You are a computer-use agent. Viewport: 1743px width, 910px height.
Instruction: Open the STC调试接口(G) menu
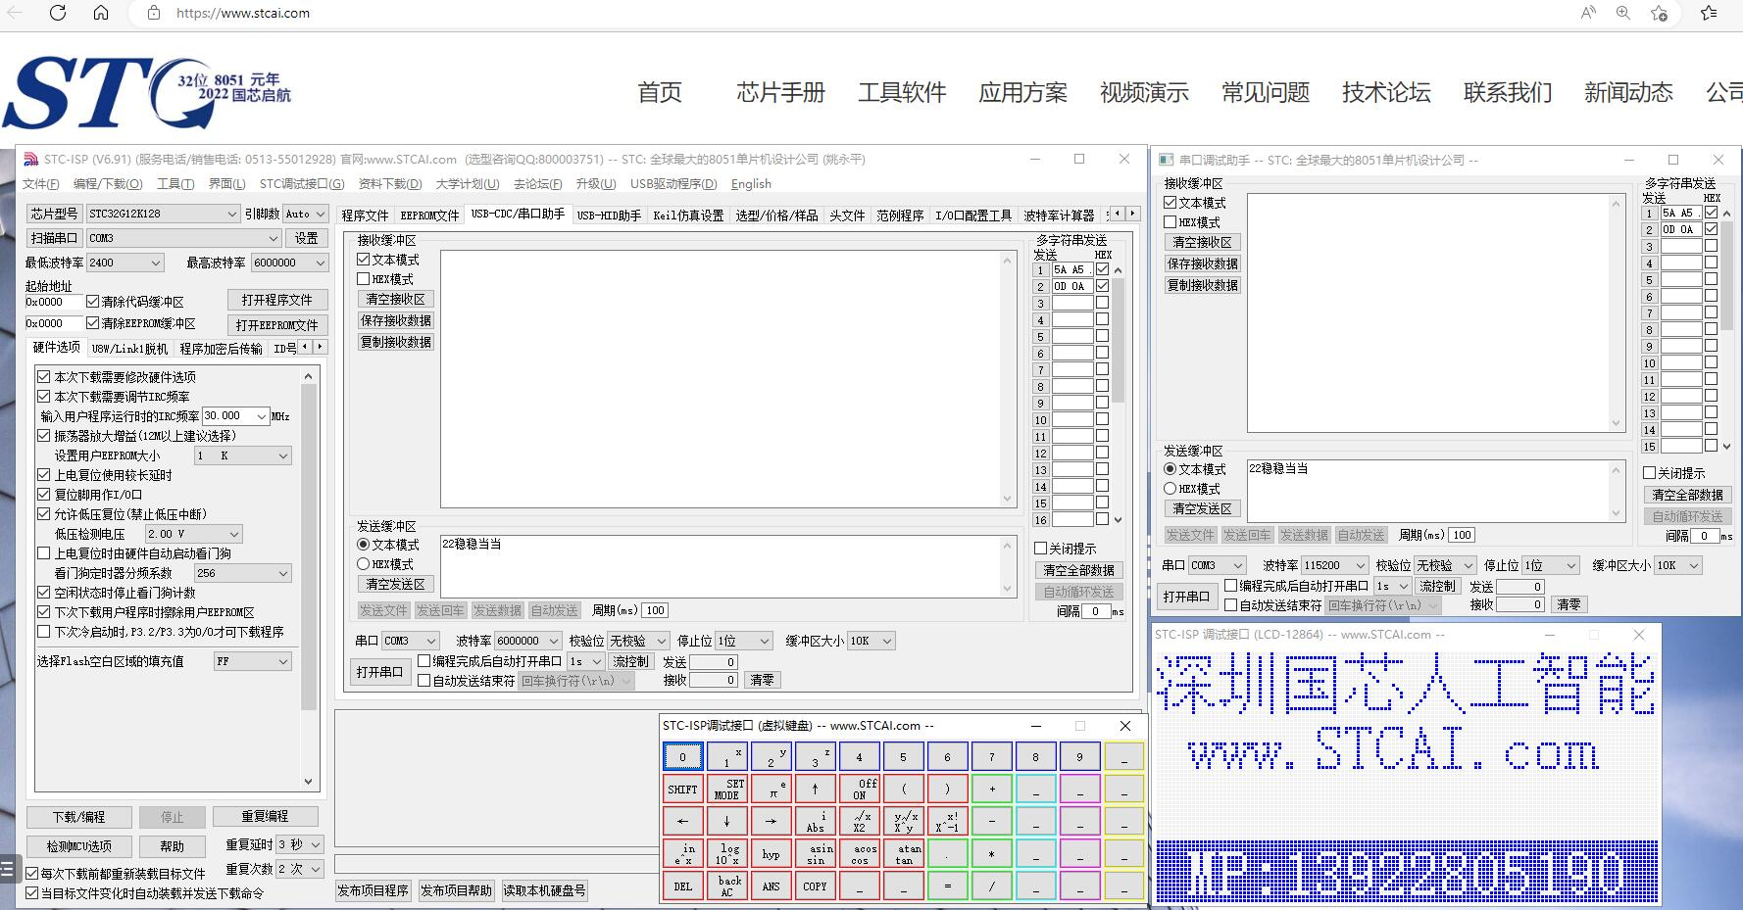(x=302, y=184)
